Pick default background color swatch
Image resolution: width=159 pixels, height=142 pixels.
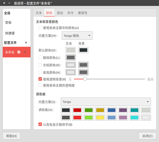[x=83, y=50]
